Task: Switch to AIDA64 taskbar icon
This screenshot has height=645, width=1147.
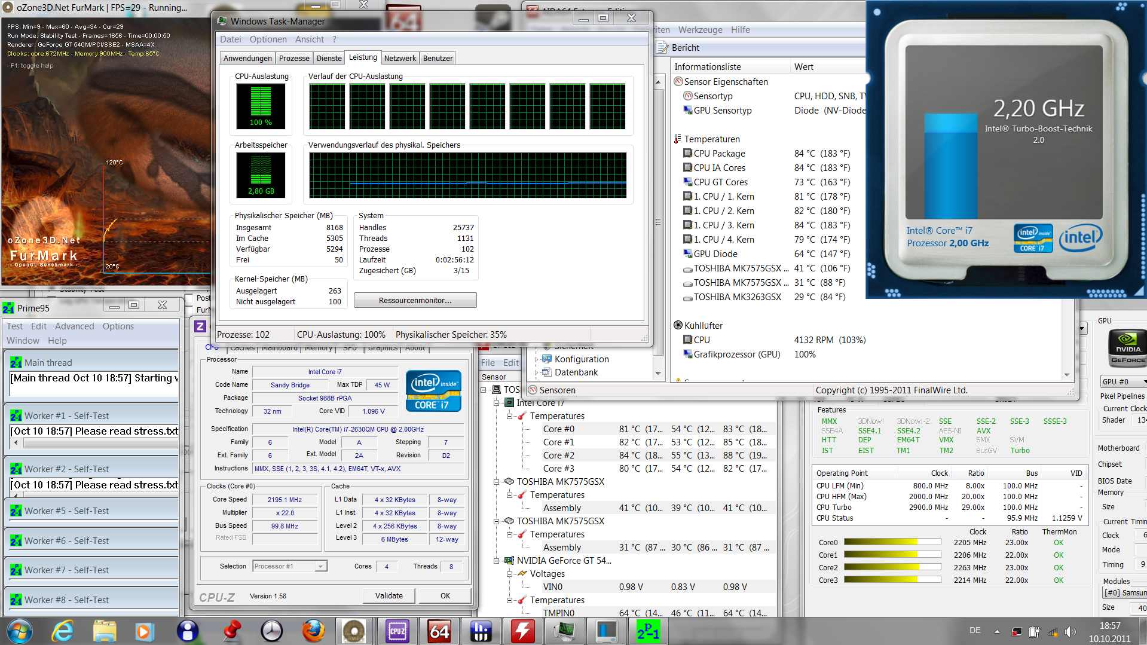Action: pyautogui.click(x=439, y=631)
